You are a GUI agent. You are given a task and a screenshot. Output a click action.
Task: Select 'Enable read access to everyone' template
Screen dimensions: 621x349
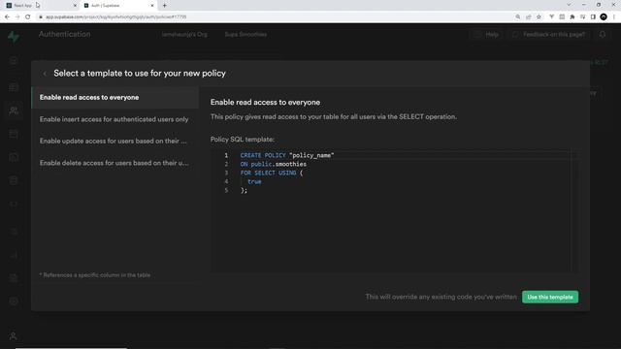pyautogui.click(x=114, y=97)
